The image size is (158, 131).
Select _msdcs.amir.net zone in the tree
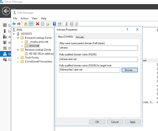coord(39,42)
